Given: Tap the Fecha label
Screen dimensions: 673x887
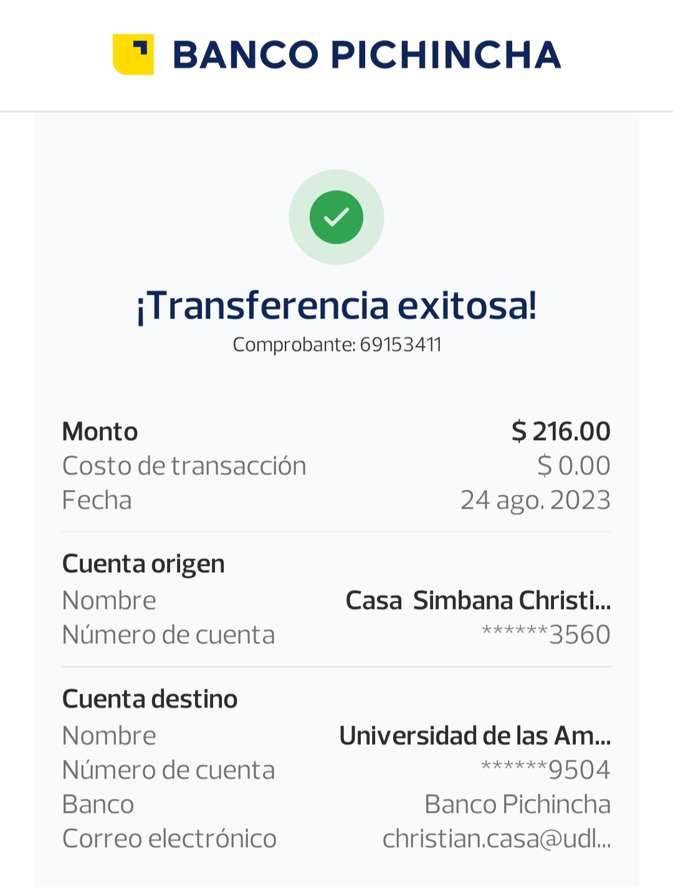Looking at the screenshot, I should coord(97,500).
